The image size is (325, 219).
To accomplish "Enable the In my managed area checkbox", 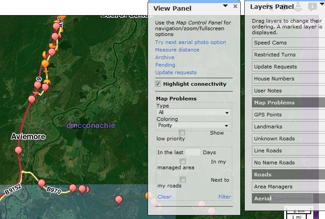I will [x=183, y=161].
